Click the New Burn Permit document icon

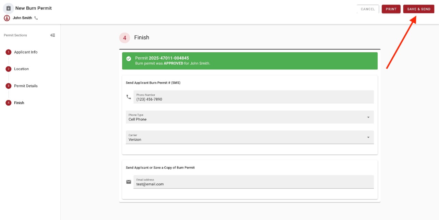pyautogui.click(x=8, y=8)
